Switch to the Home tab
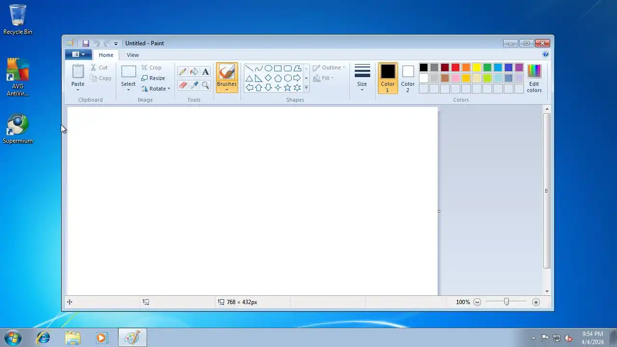The height and width of the screenshot is (347, 617). click(106, 55)
